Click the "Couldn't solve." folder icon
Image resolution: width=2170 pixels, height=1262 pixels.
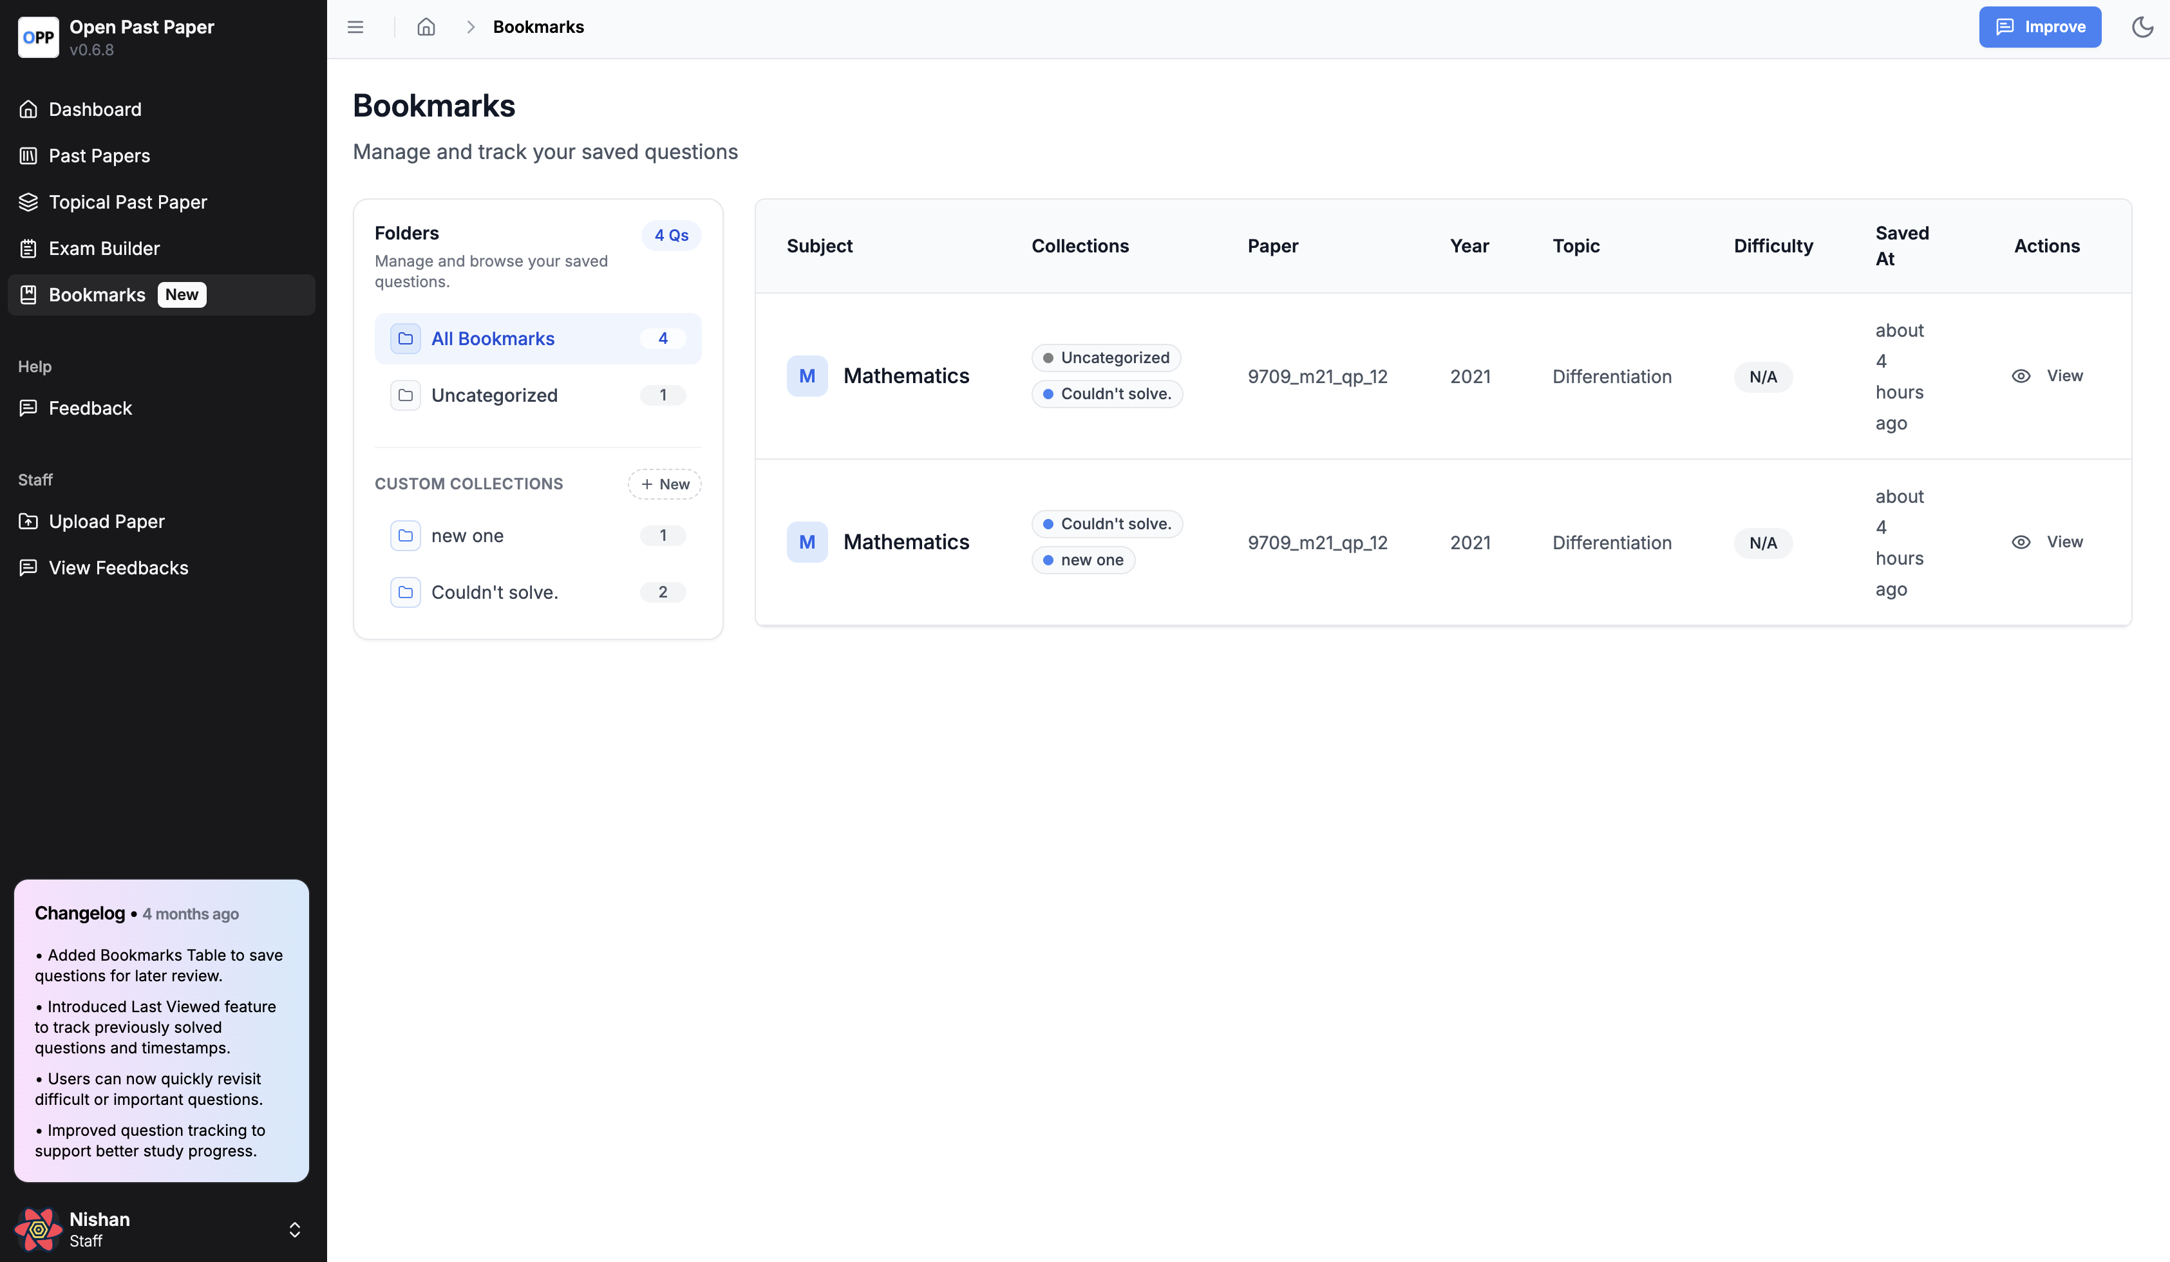tap(406, 592)
